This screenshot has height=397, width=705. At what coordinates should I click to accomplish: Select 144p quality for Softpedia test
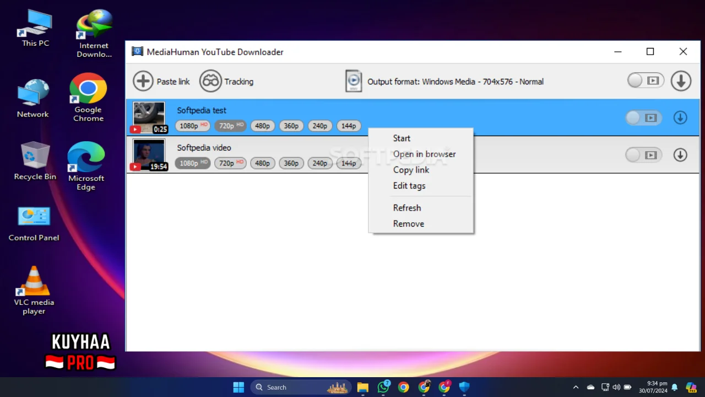click(x=349, y=126)
